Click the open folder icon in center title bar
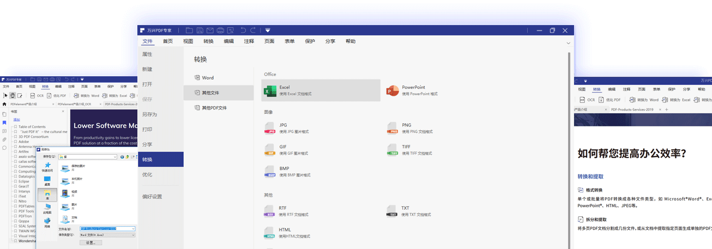Image resolution: width=712 pixels, height=249 pixels. point(189,31)
